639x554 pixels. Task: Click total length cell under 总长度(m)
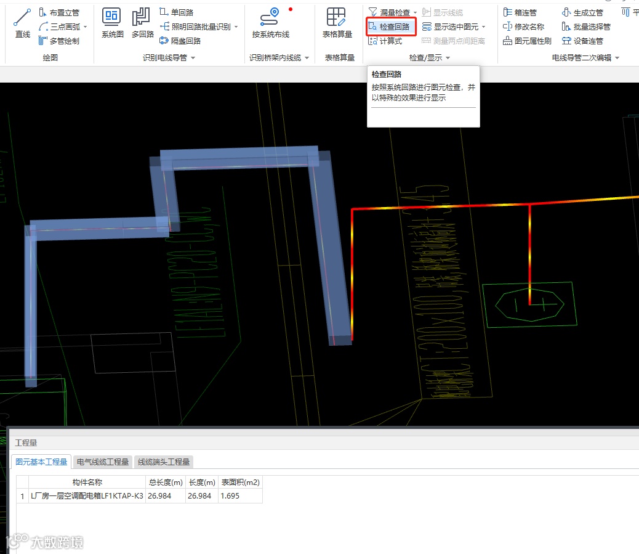point(166,496)
